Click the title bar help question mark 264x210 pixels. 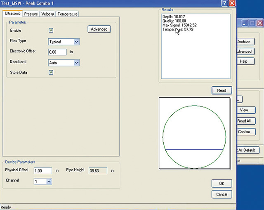click(x=224, y=3)
